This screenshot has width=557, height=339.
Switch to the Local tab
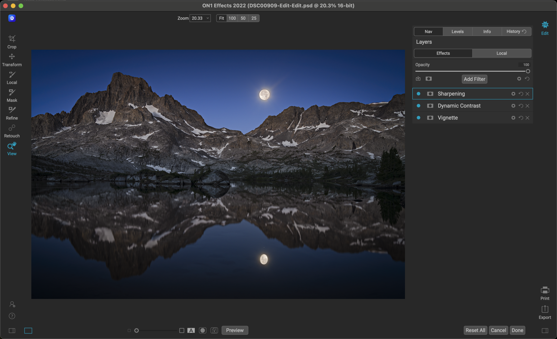(x=501, y=53)
